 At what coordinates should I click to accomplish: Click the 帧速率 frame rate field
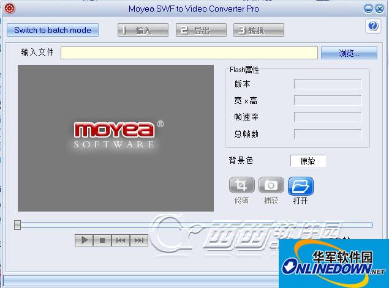[x=328, y=117]
